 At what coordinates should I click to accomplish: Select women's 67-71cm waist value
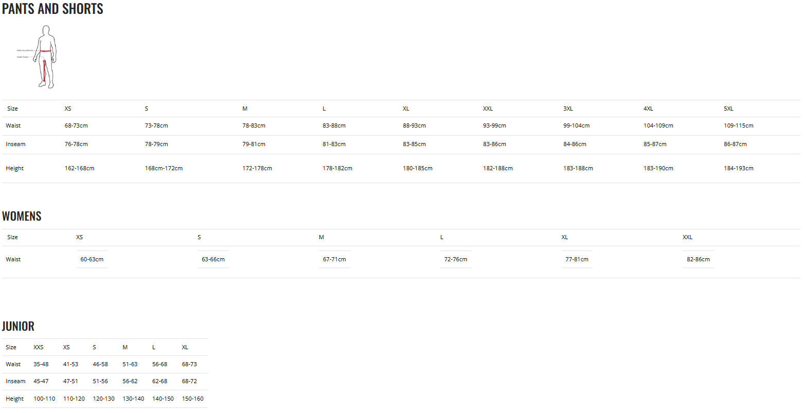(334, 259)
